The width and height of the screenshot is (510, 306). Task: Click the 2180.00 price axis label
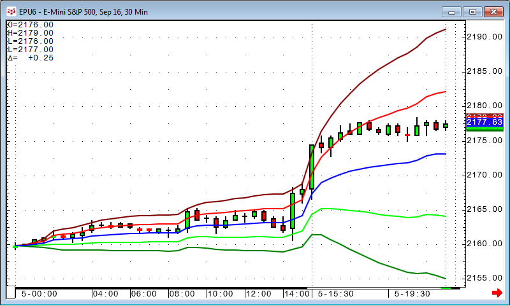484,106
